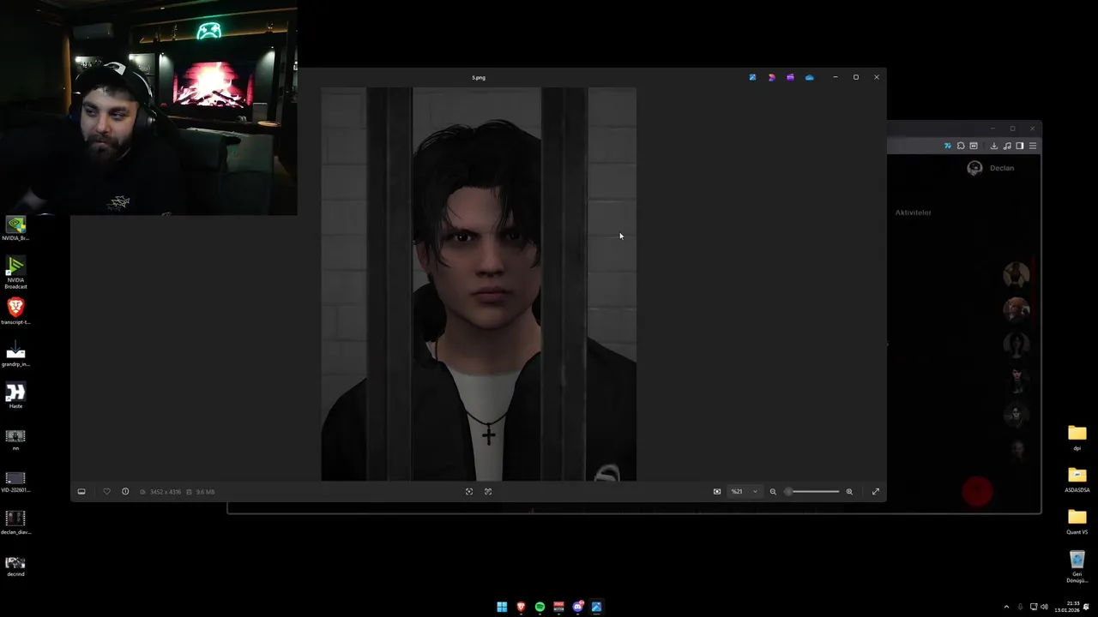The height and width of the screenshot is (617, 1098).
Task: Open the clock and date showing 21:33
Action: (1069, 607)
